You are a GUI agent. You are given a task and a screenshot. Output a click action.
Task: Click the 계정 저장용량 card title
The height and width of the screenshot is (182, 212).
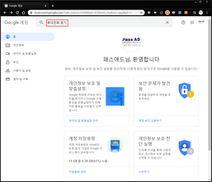(x=82, y=138)
